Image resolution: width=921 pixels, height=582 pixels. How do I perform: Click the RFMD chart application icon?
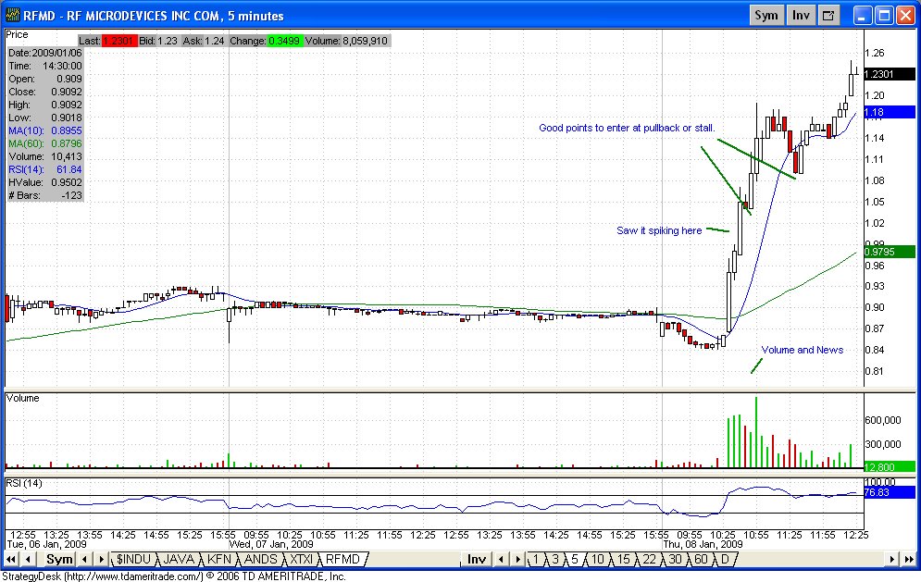[12, 16]
